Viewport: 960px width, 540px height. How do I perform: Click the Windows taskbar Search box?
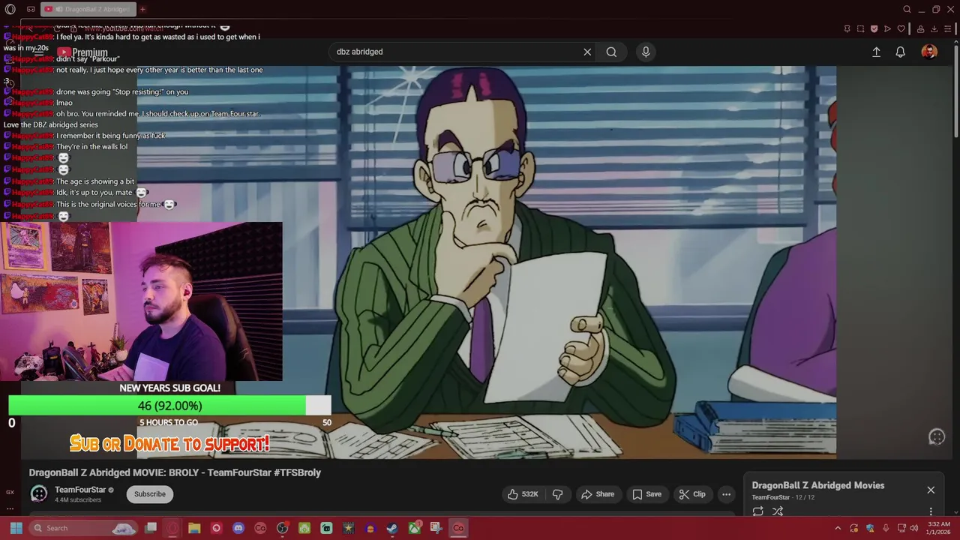pyautogui.click(x=84, y=528)
